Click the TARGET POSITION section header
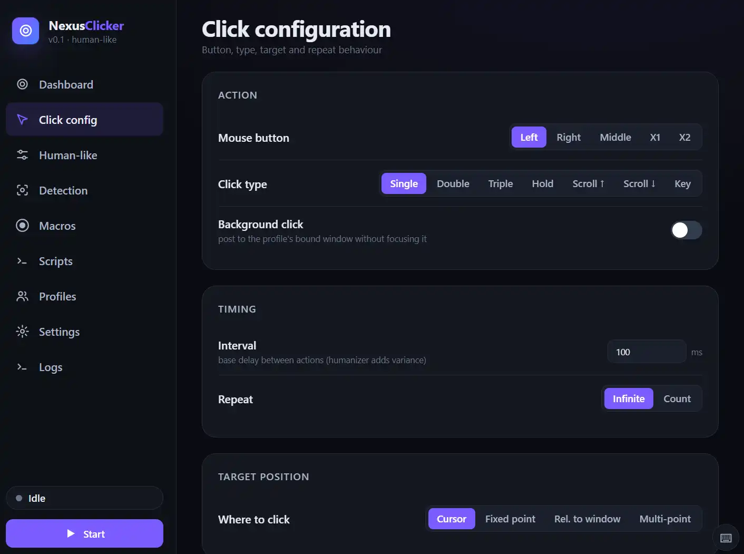The image size is (744, 554). click(263, 477)
